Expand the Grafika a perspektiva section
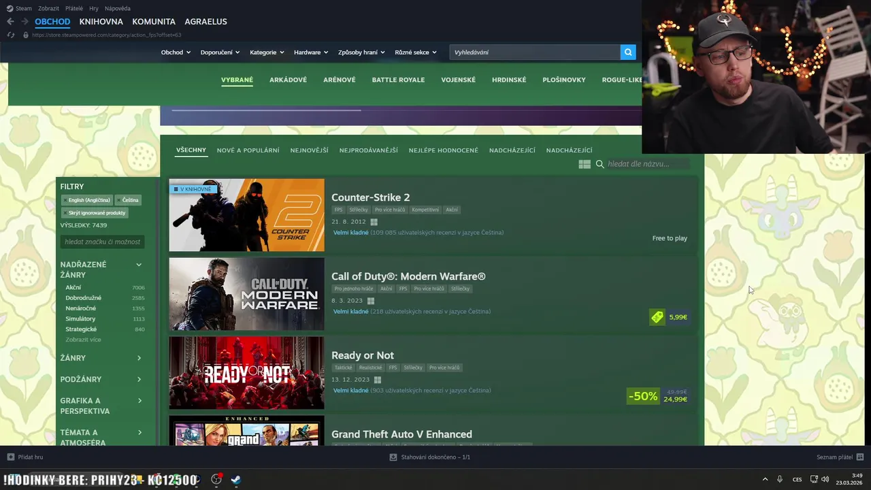 139,401
